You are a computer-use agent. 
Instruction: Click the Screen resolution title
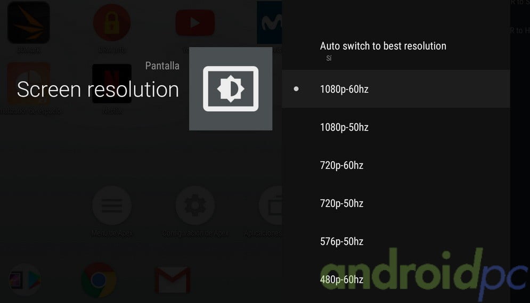point(97,89)
